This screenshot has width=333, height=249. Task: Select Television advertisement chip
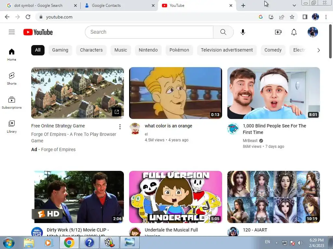click(227, 50)
